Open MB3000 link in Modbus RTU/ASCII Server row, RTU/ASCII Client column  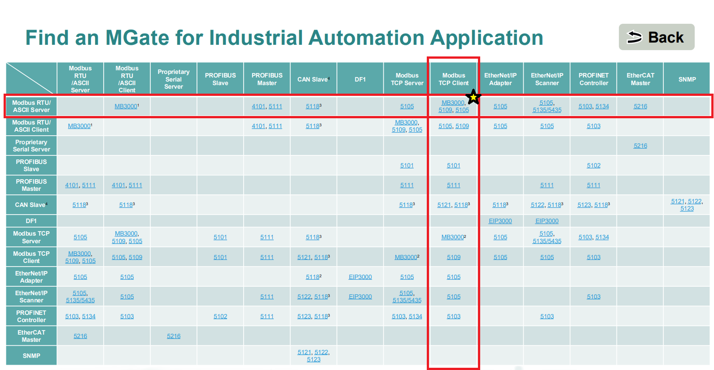tap(126, 106)
